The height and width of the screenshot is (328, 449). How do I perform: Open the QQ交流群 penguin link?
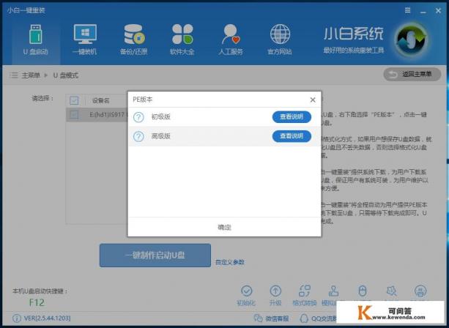[x=318, y=318]
